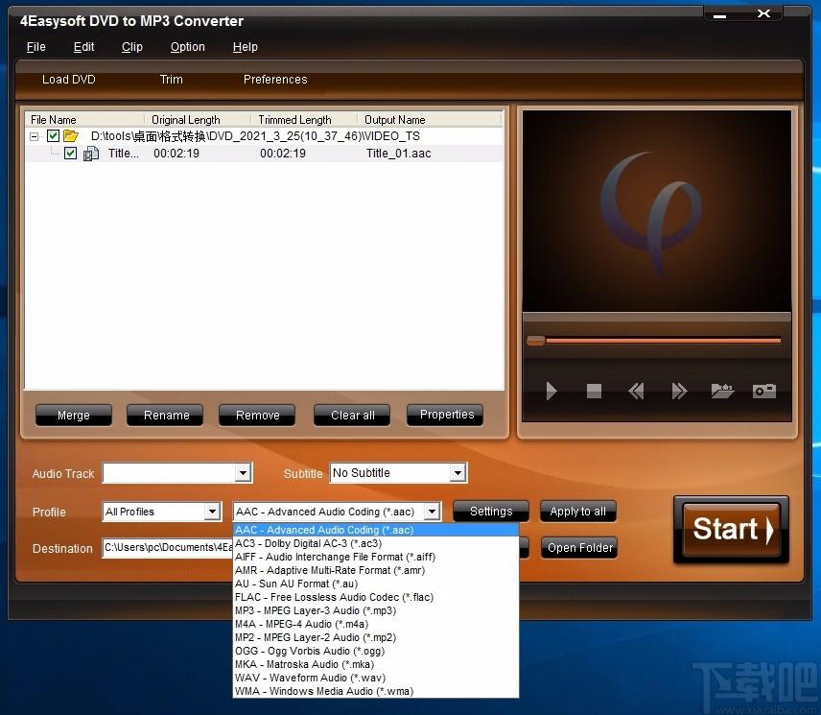This screenshot has height=715, width=821.
Task: Open the All Profiles dropdown
Action: click(212, 512)
